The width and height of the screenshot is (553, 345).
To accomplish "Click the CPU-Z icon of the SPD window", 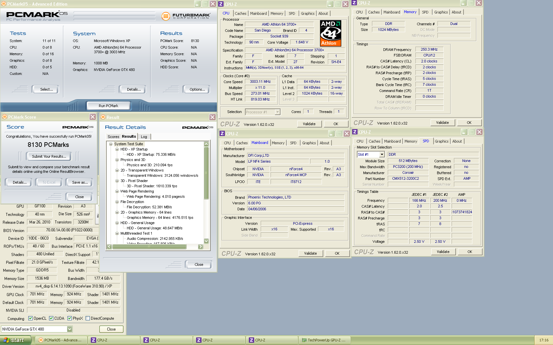I will [355, 132].
